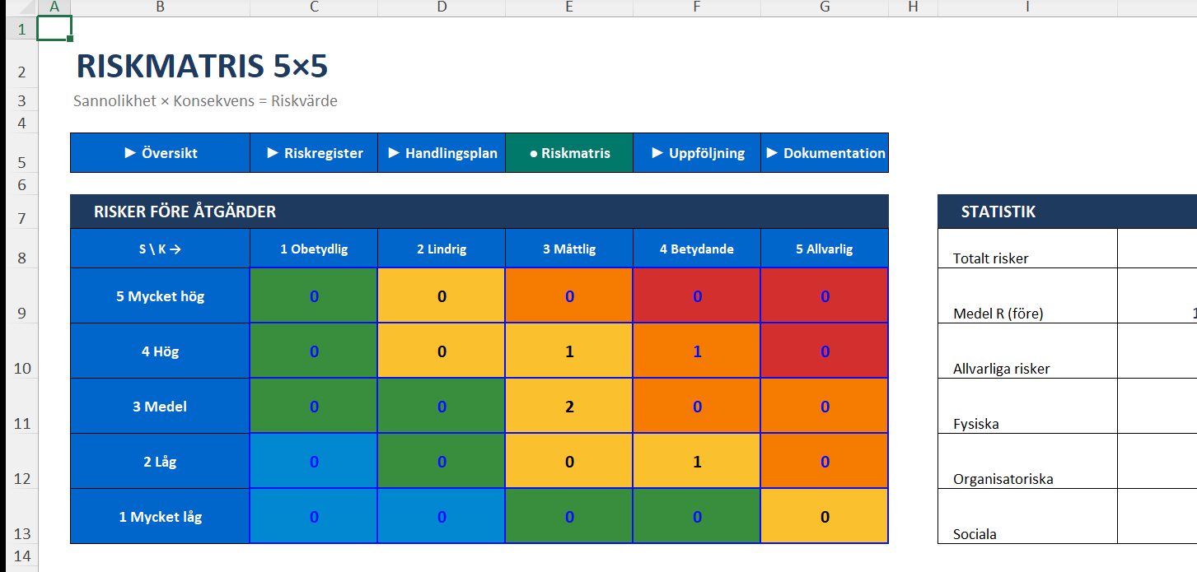The width and height of the screenshot is (1197, 572).
Task: Select the '3 Medel' row label
Action: point(160,406)
